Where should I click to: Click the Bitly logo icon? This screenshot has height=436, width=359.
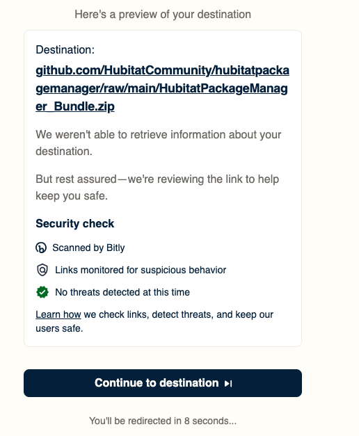pos(41,248)
